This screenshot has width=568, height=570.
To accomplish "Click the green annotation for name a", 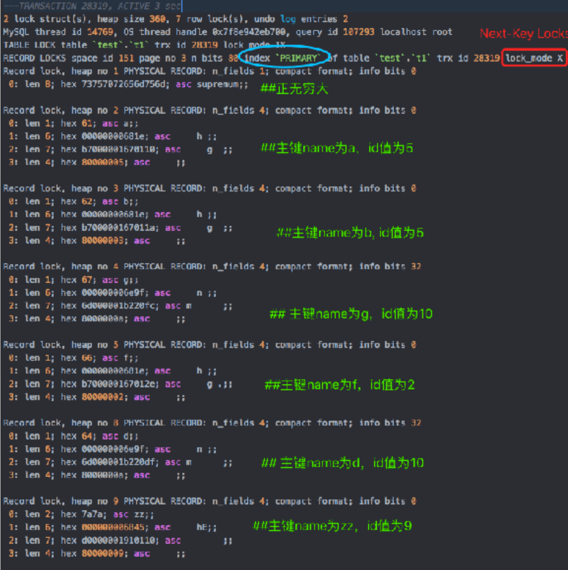I will [x=337, y=148].
